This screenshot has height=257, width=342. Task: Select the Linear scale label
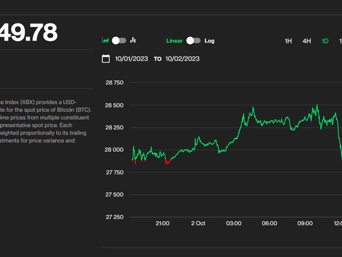point(174,41)
